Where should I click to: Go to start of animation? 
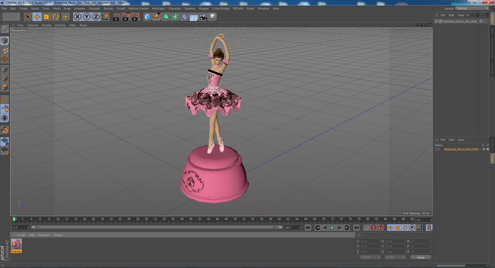308,228
